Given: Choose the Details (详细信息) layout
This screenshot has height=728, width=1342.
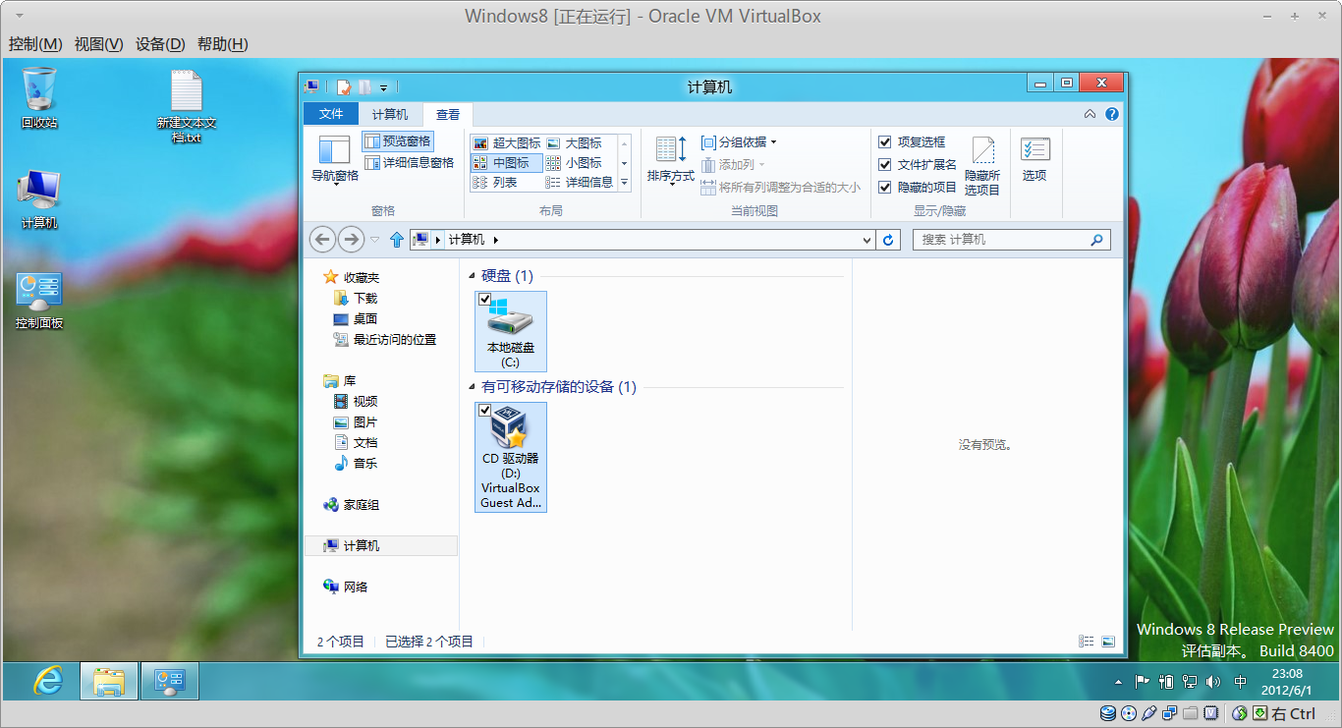Looking at the screenshot, I should 580,182.
